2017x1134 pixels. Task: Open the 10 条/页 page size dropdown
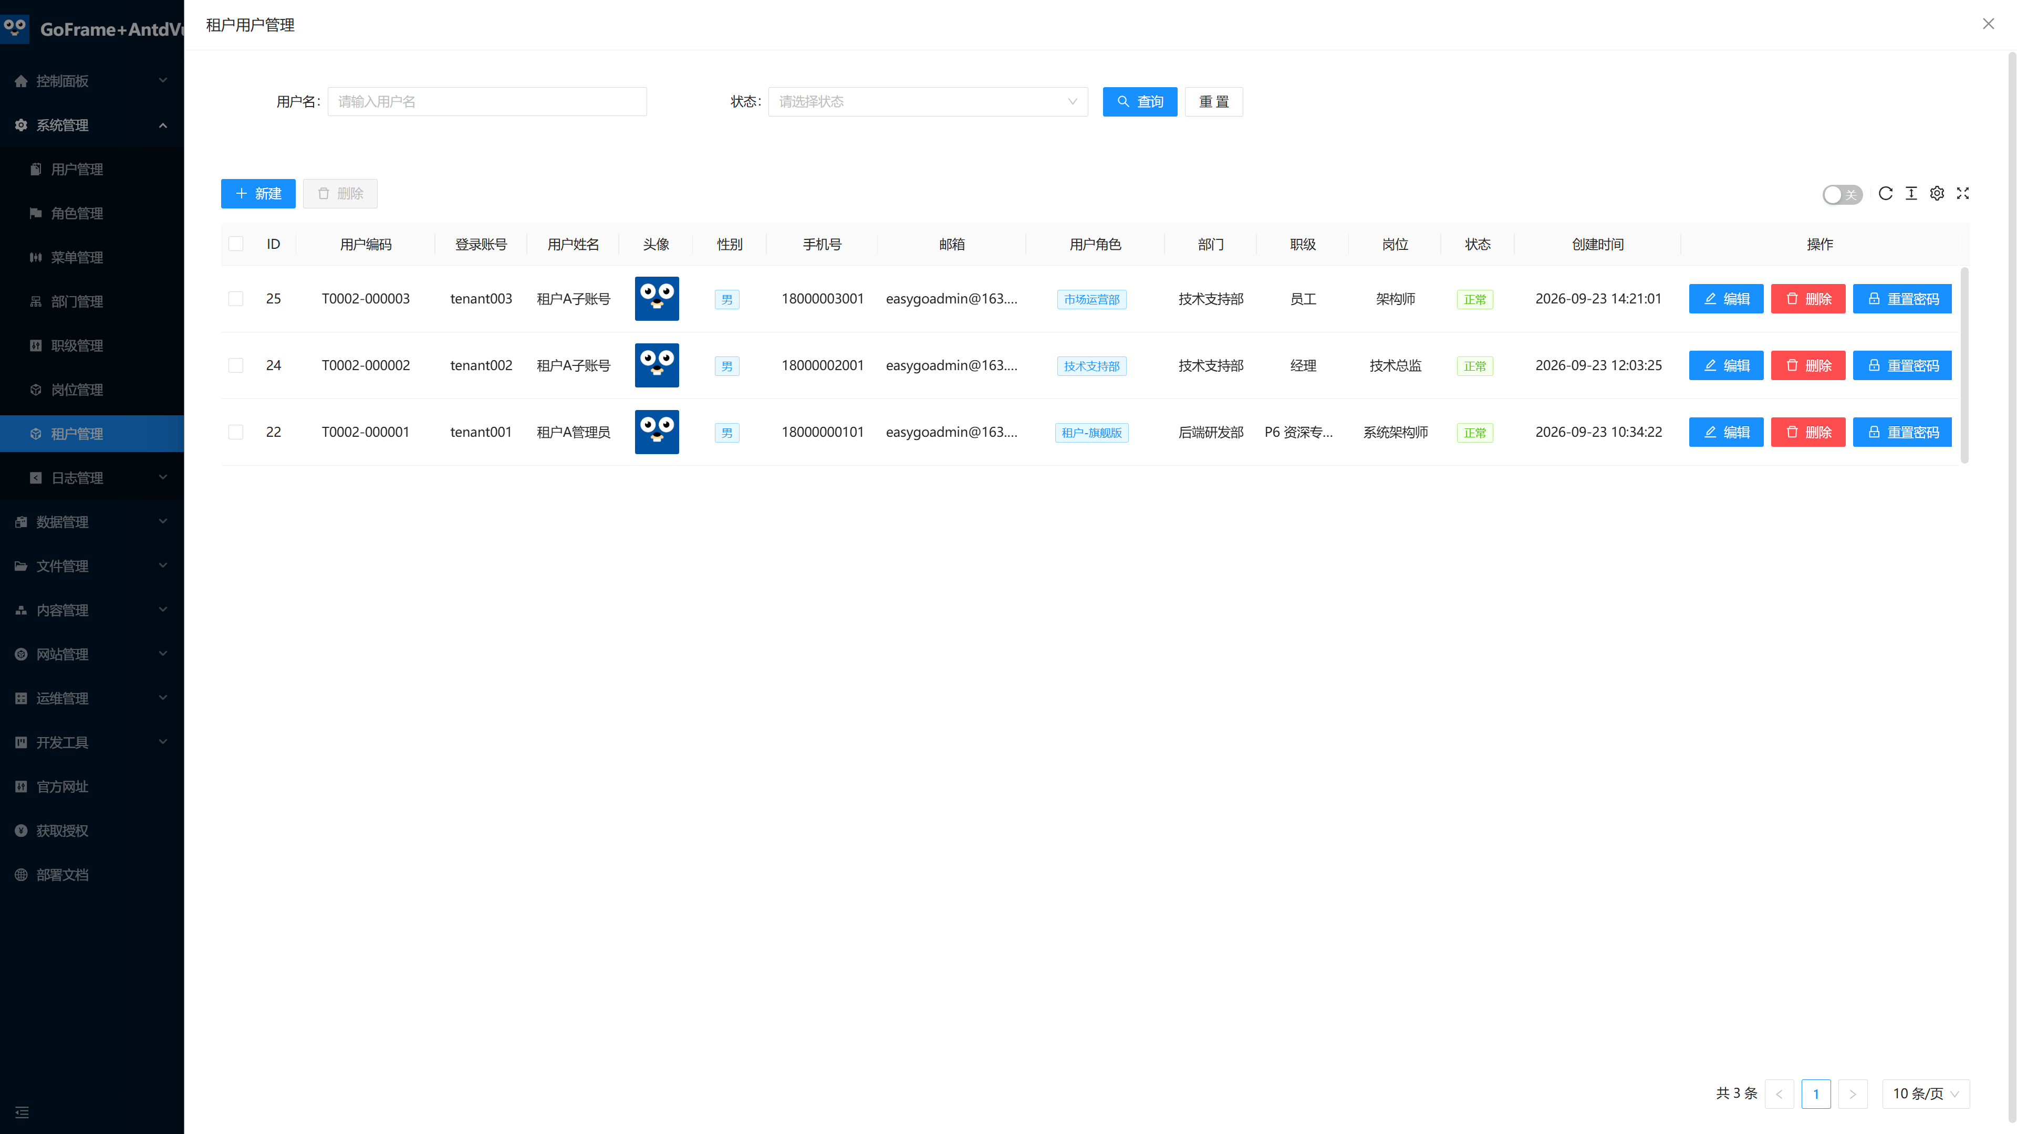point(1926,1094)
